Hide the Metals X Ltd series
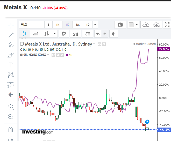The height and width of the screenshot is (141, 171). (99, 44)
